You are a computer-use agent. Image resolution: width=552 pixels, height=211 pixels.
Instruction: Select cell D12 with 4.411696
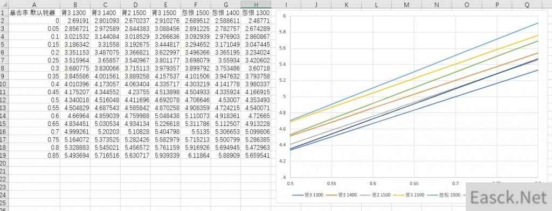tap(135, 101)
